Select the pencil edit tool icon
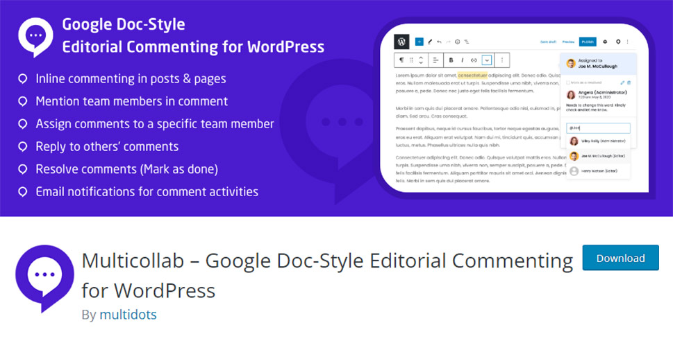The width and height of the screenshot is (673, 359). click(430, 42)
